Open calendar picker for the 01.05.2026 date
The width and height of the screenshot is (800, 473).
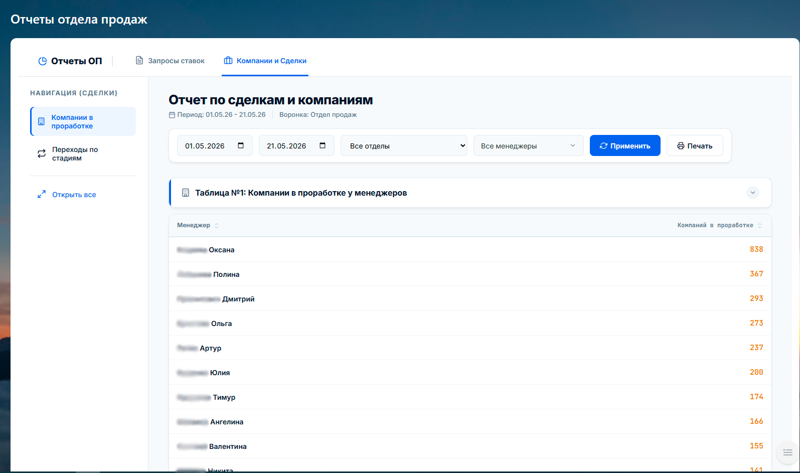coord(241,145)
